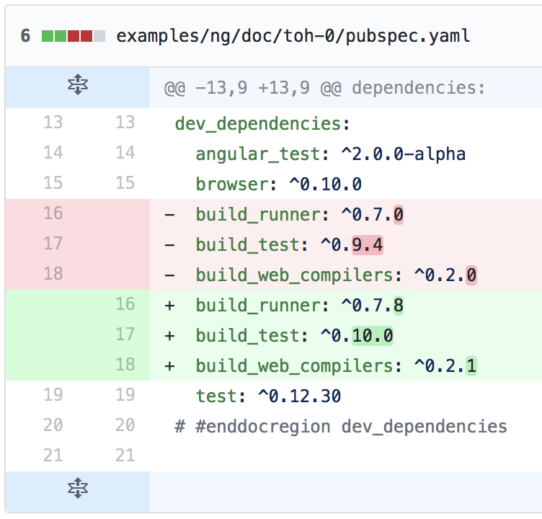Click old line number 17 in red gutter
Image resolution: width=542 pixels, height=519 pixels.
pos(53,244)
